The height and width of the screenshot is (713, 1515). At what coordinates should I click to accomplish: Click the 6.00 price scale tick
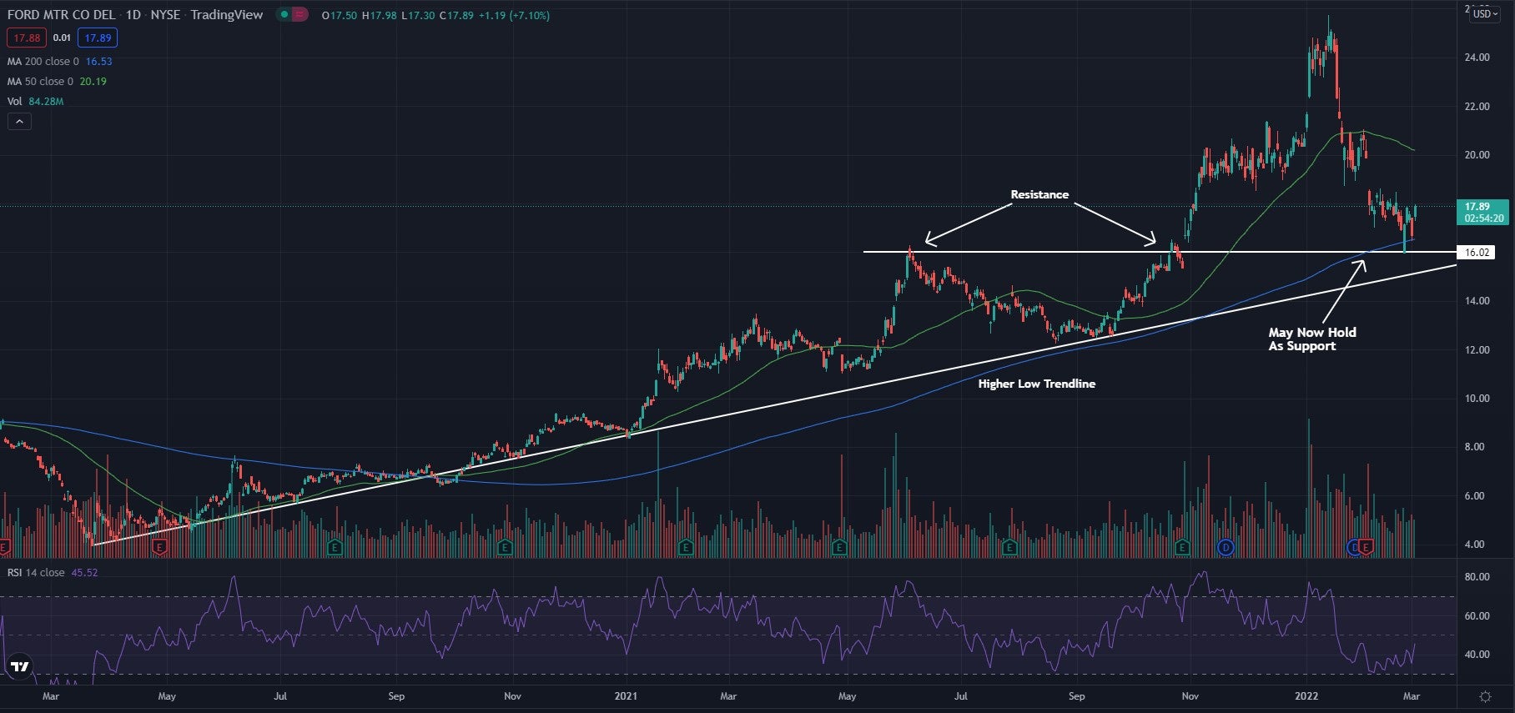pos(1475,496)
